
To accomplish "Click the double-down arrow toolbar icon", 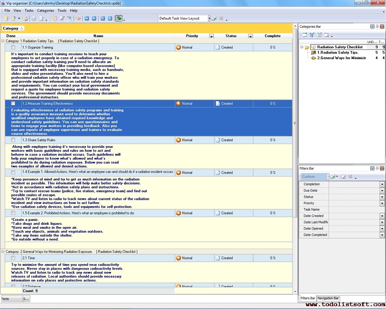I will (103, 19).
